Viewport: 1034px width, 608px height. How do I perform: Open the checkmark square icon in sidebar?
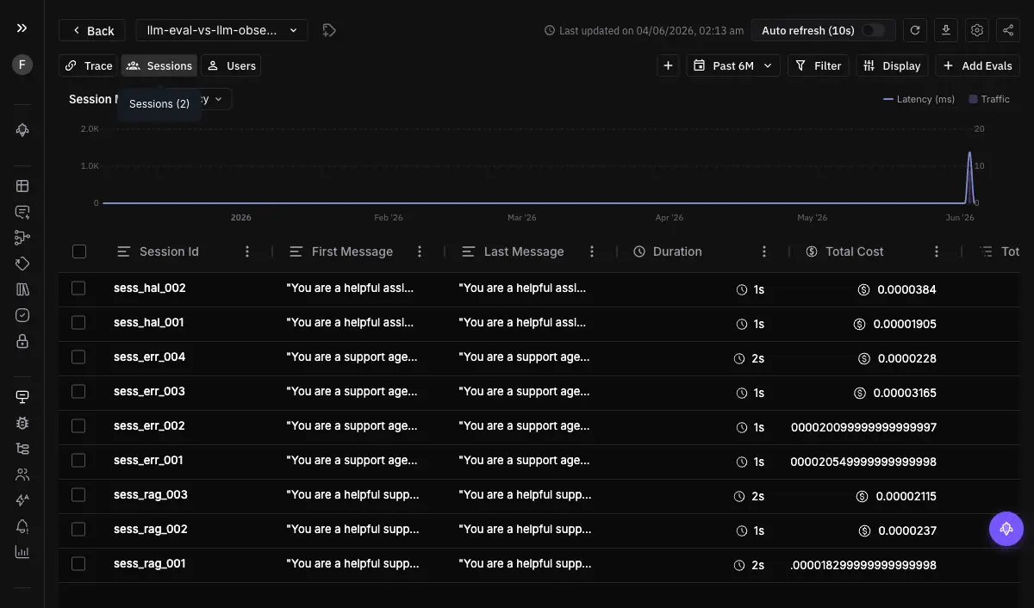click(22, 315)
